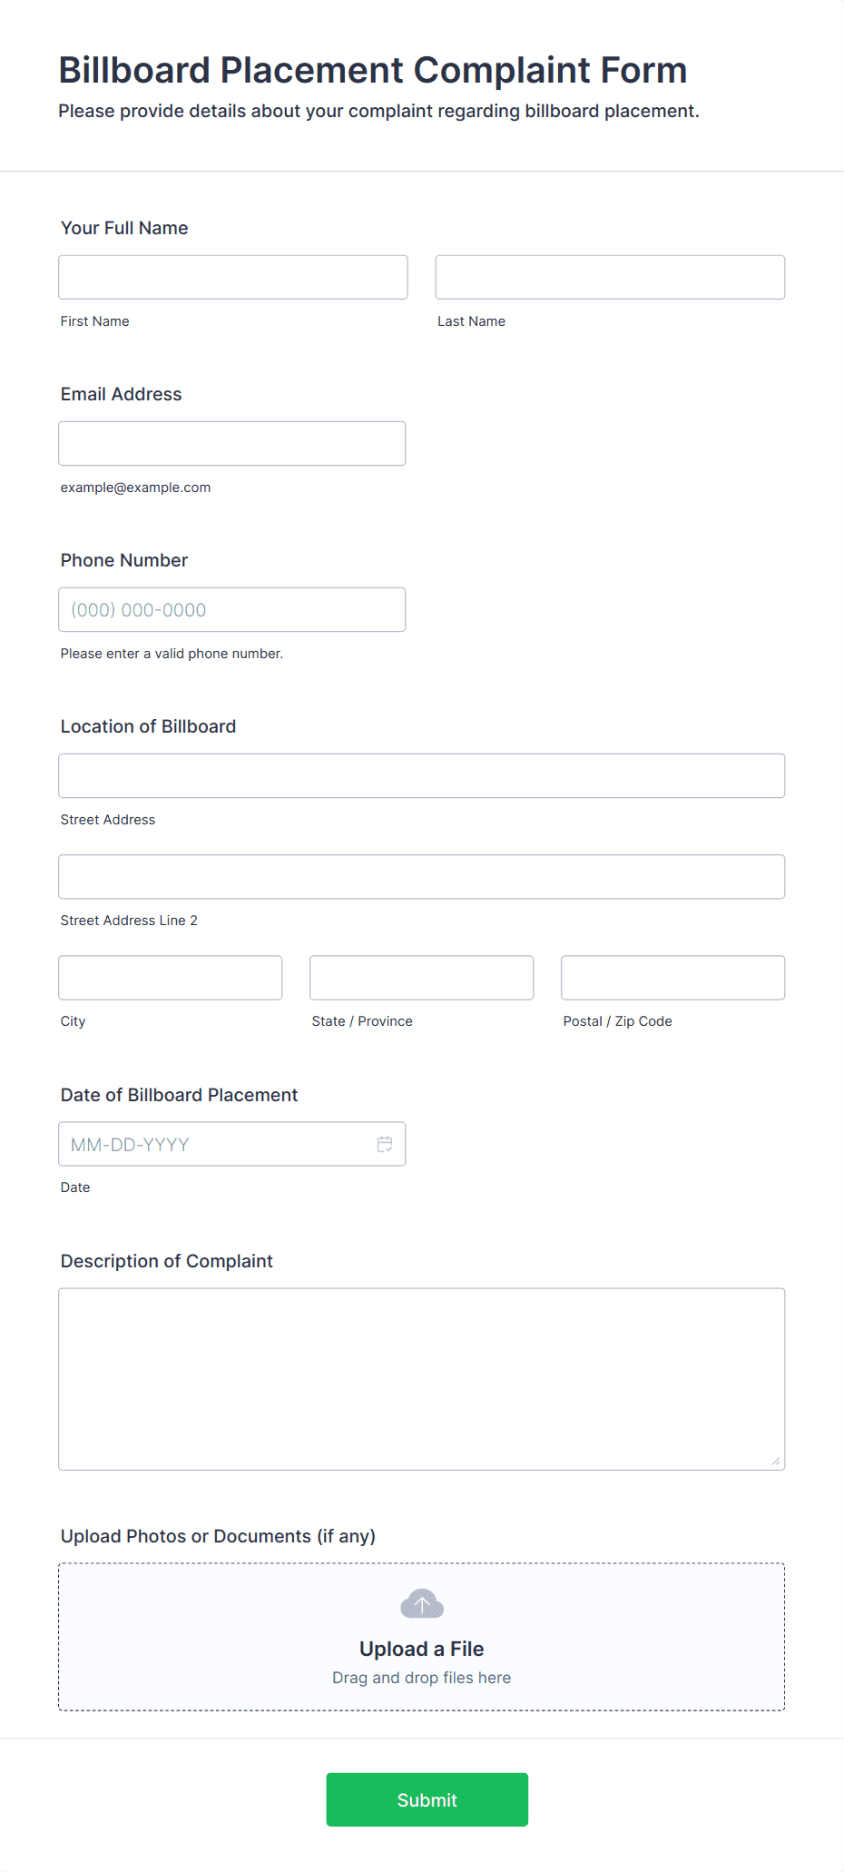Image resolution: width=844 pixels, height=1872 pixels.
Task: Focus the First Name field
Action: 233,277
